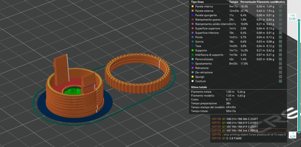This screenshot has width=301, height=147.
Task: Click the Tipo linea column header
Action: 197,2
